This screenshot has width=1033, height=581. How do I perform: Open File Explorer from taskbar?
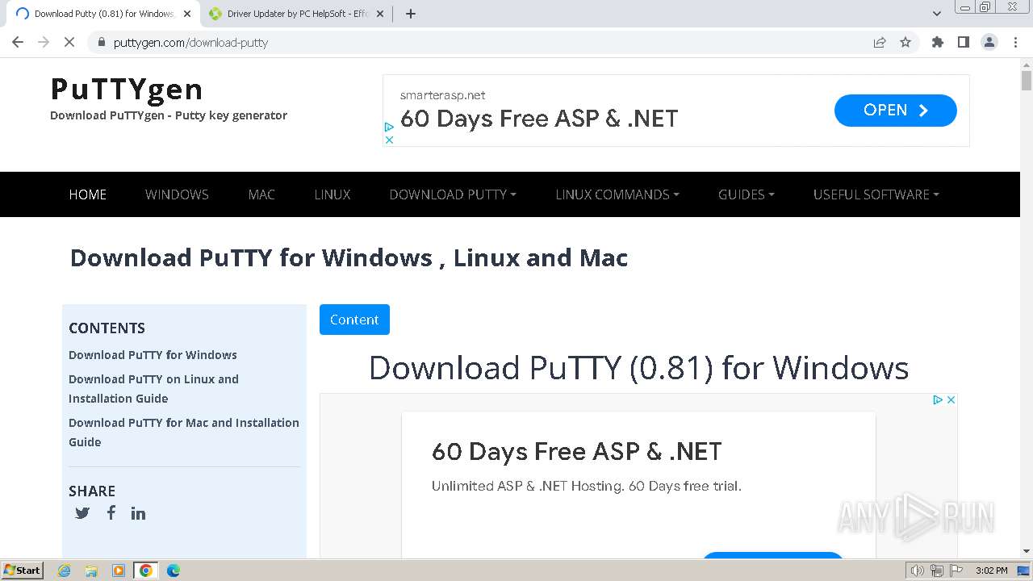point(91,571)
